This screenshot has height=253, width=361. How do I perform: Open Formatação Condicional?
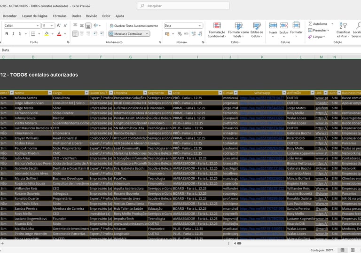coord(217,30)
